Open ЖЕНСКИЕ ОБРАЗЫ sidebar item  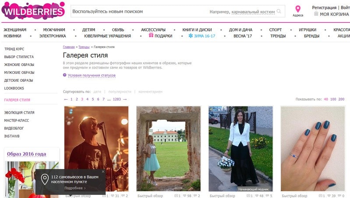(19, 65)
